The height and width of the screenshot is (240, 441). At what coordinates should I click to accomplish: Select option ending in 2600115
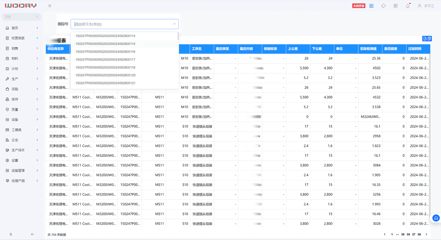(124, 44)
